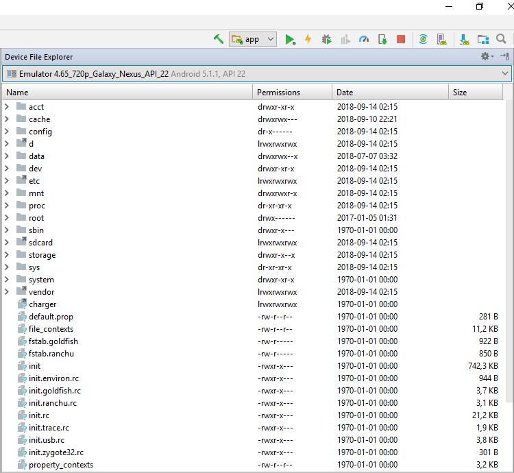Click the red Stop button
This screenshot has height=473, width=514.
point(401,39)
